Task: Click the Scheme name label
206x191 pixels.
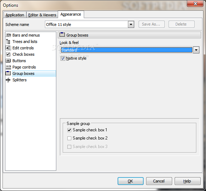Action: 17,24
